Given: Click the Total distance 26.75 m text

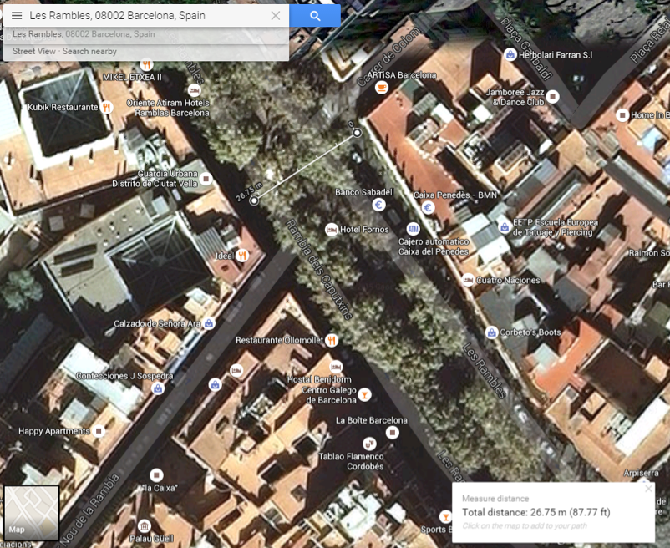Looking at the screenshot, I should pos(536,513).
